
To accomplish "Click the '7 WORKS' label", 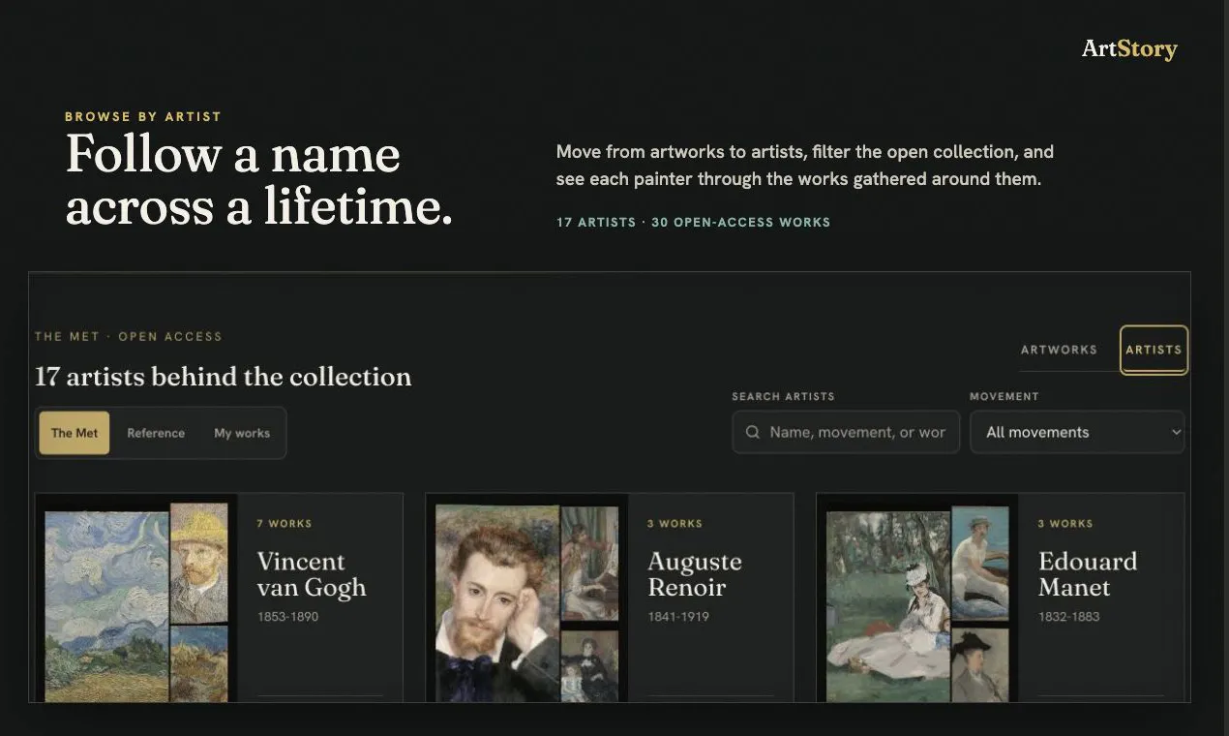I will coord(285,524).
